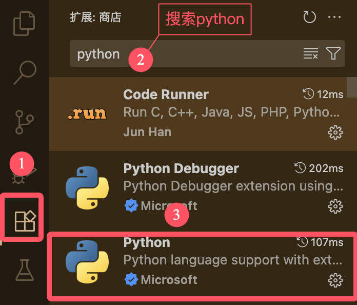Open the extension filter options
This screenshot has height=305, width=357.
pos(333,53)
